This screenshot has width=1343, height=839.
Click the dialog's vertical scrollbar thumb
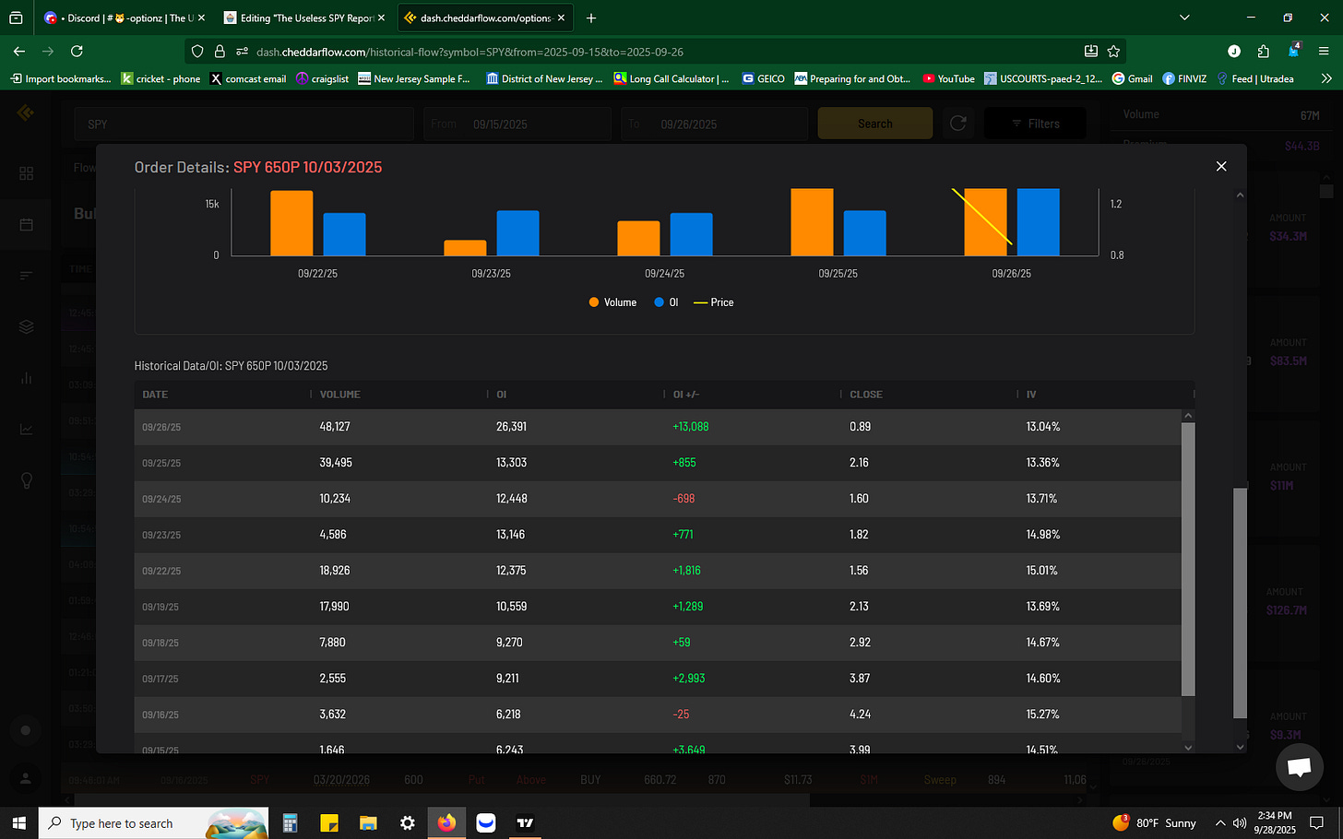coord(1240,604)
